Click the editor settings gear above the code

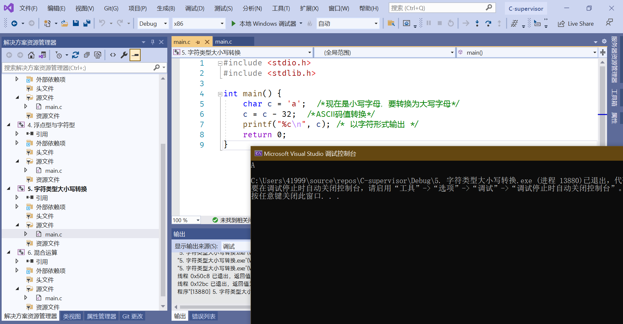[x=604, y=41]
